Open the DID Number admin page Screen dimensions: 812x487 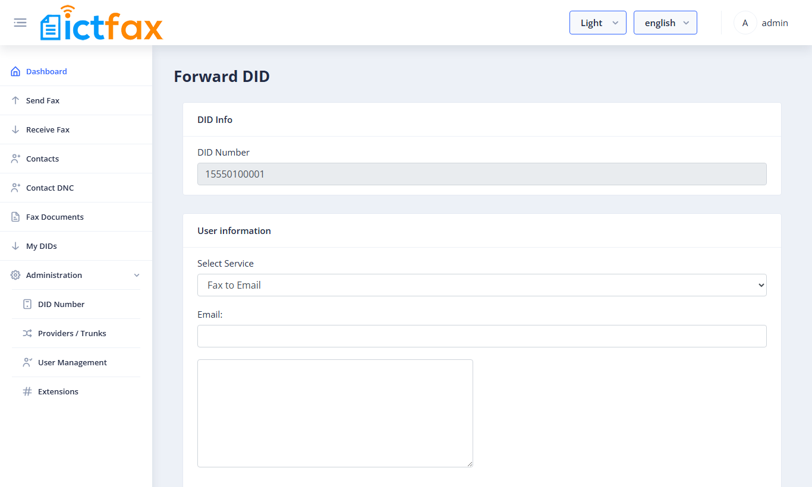point(61,304)
